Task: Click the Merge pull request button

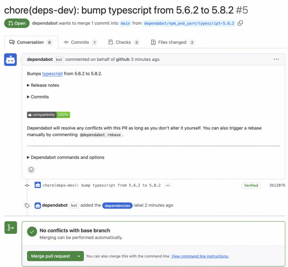Action: [x=51, y=256]
